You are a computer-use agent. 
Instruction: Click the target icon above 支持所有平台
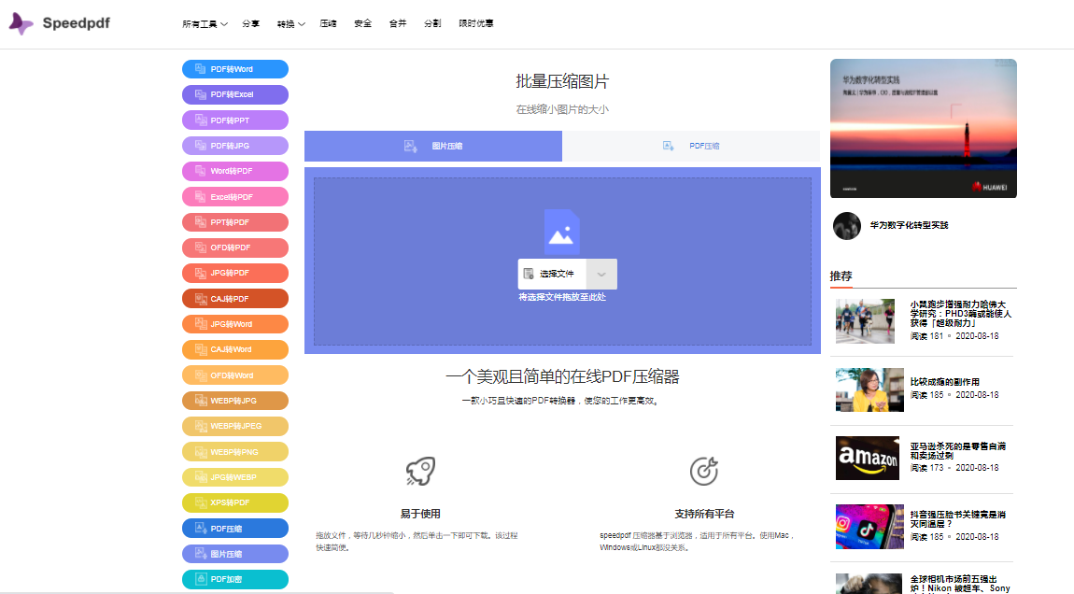(x=703, y=471)
